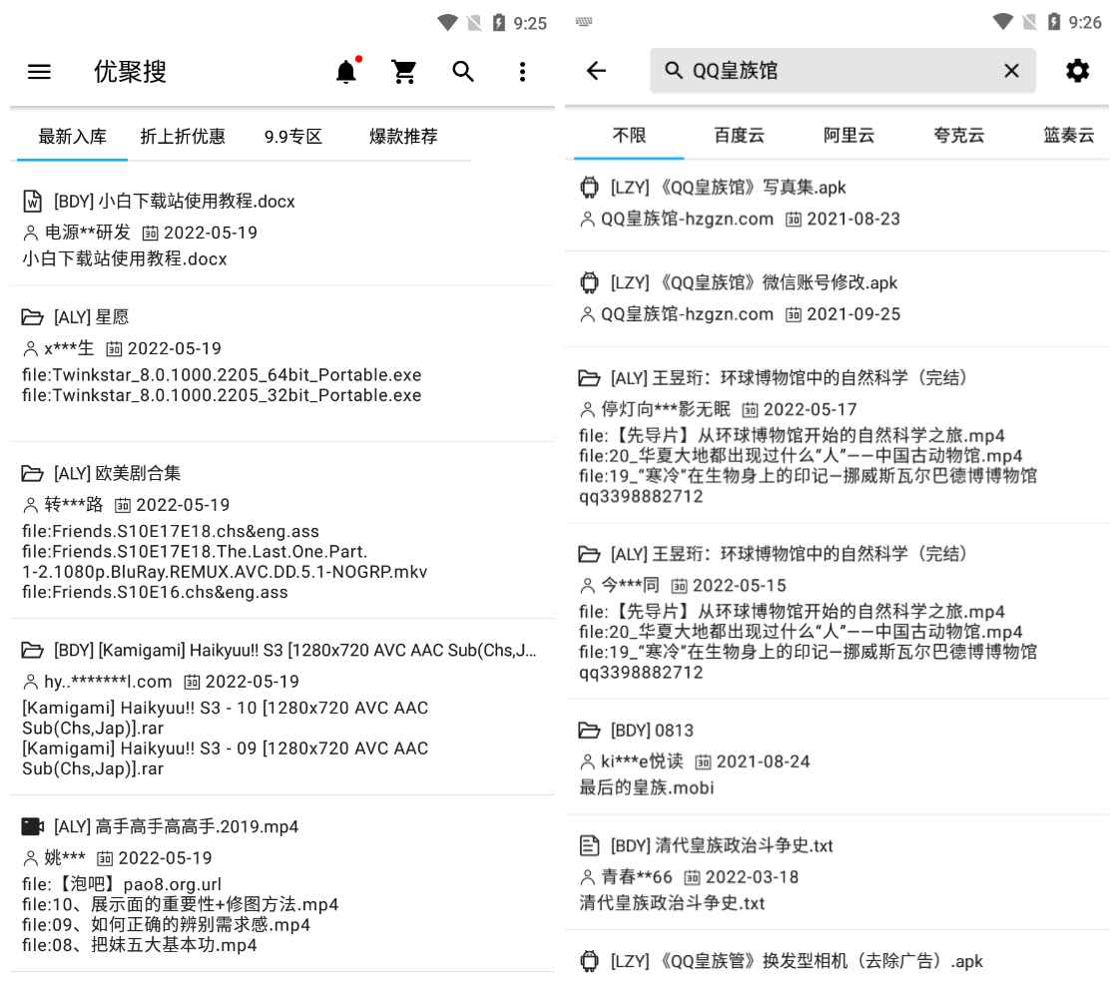The image size is (1119, 993).
Task: Click docx file icon of 小白下载站使用教程
Action: click(x=32, y=202)
